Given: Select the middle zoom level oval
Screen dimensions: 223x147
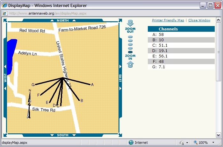Looking at the screenshot, I should 130,44.
